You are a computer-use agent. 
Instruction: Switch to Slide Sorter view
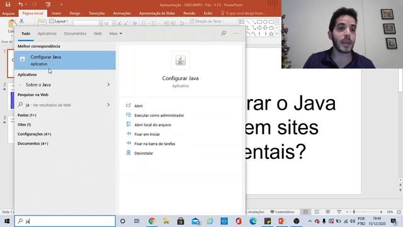317,212
